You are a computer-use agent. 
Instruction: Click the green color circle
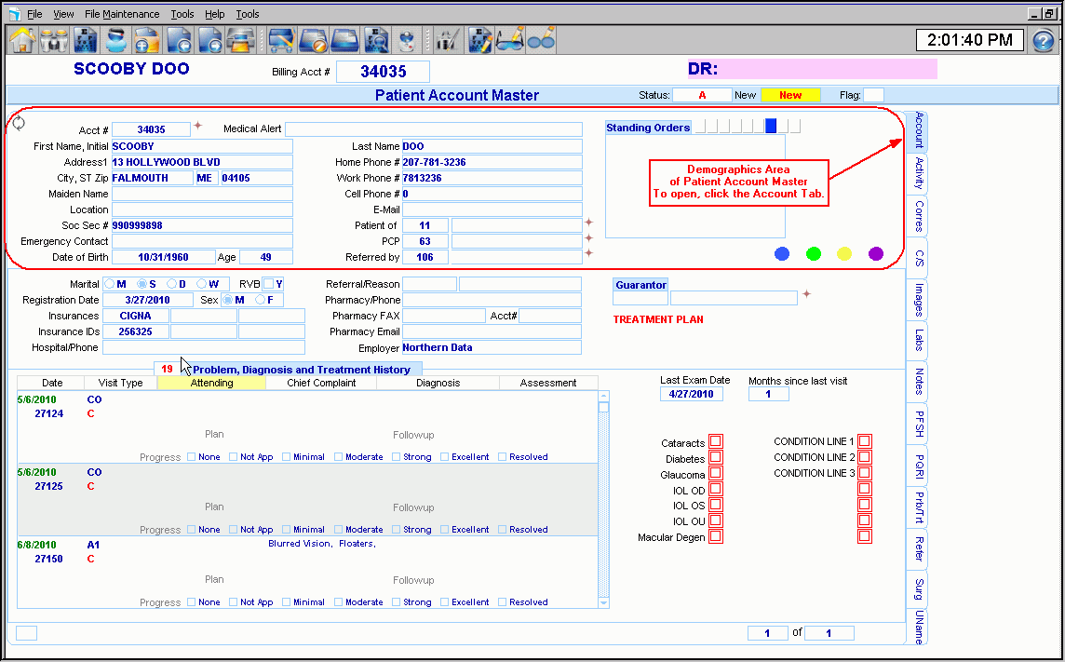(814, 253)
